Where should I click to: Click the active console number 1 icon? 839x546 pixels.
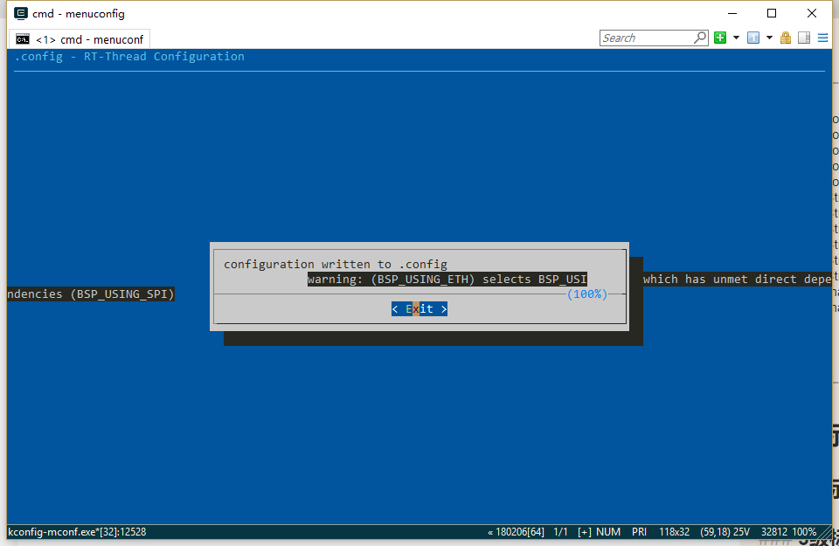point(752,38)
